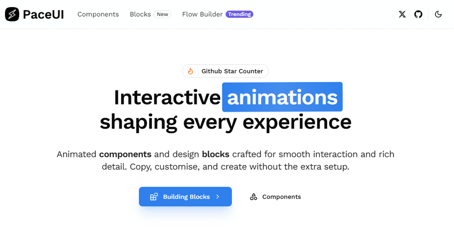Click the shapes icon beside Components button
The width and height of the screenshot is (454, 237).
253,197
